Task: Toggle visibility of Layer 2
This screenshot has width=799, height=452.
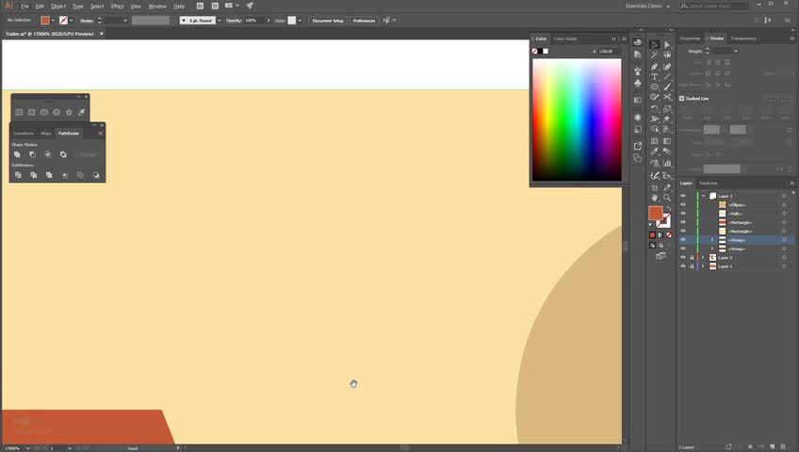Action: pos(683,258)
